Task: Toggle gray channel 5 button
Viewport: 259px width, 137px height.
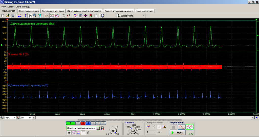Action: pyautogui.click(x=93, y=123)
